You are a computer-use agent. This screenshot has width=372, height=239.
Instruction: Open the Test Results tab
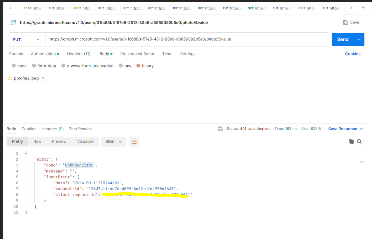point(80,129)
